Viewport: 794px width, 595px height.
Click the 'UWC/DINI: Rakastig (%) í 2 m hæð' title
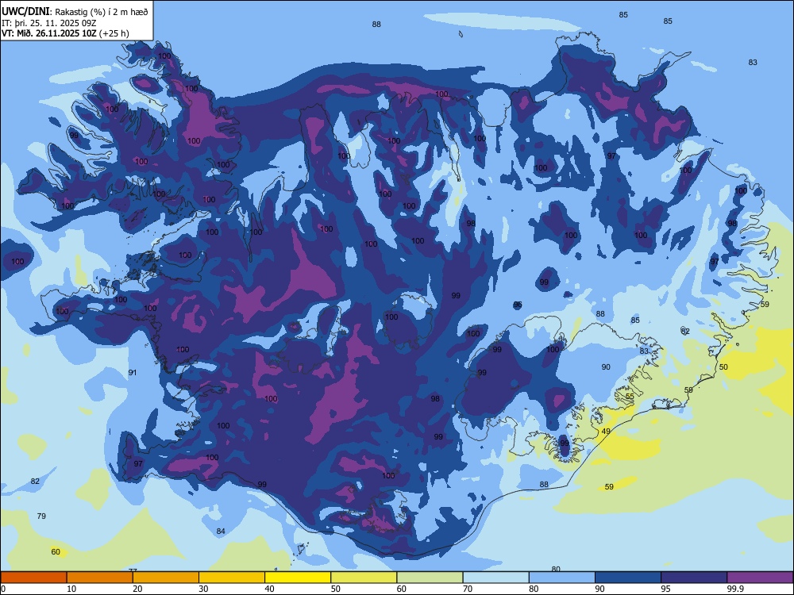[x=75, y=12]
